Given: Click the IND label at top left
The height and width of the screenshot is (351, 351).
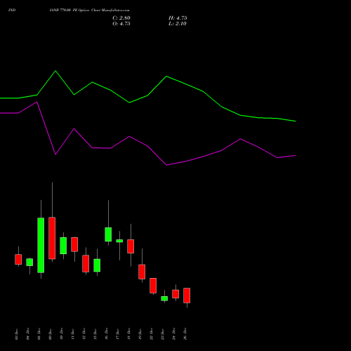Looking at the screenshot, I should click(12, 10).
